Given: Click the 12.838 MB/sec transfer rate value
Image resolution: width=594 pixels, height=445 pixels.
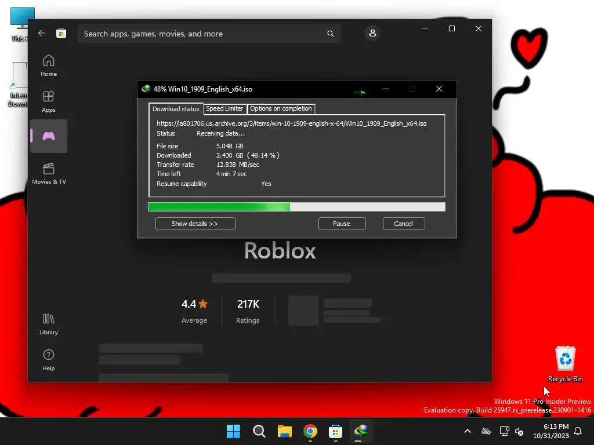Looking at the screenshot, I should coord(237,165).
